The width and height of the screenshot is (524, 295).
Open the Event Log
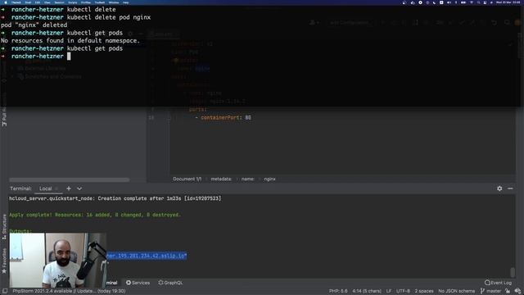(498, 283)
